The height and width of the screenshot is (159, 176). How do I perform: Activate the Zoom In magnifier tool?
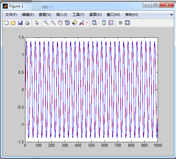coord(46,23)
